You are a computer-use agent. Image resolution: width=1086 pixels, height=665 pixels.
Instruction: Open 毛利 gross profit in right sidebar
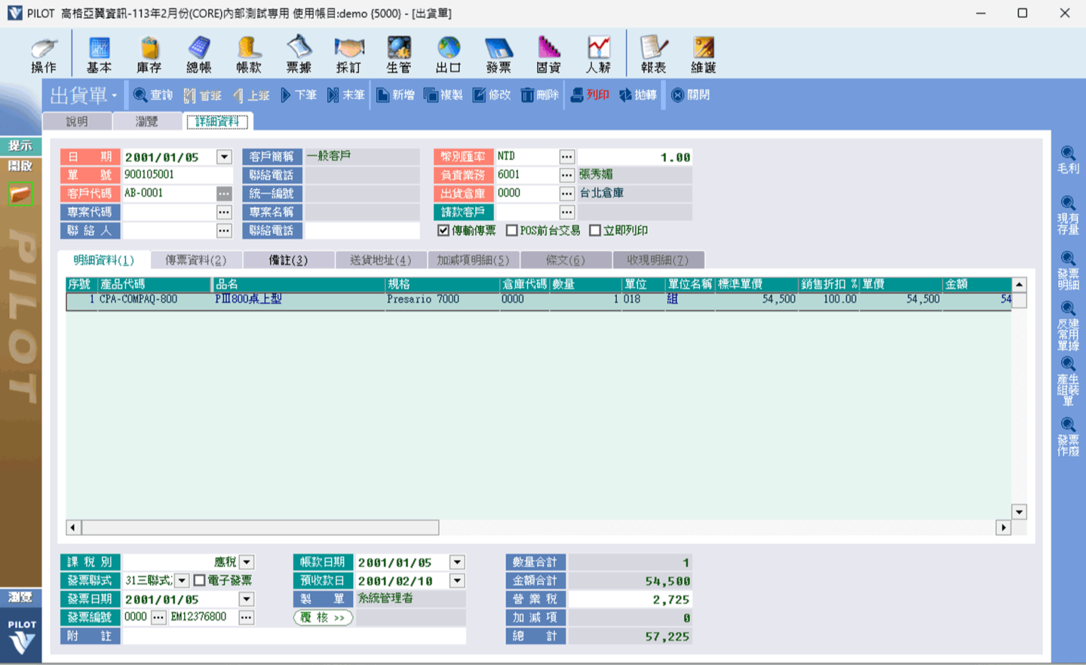(x=1068, y=159)
